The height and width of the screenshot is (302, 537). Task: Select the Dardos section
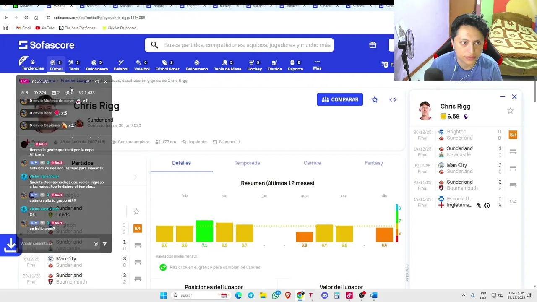click(x=274, y=65)
